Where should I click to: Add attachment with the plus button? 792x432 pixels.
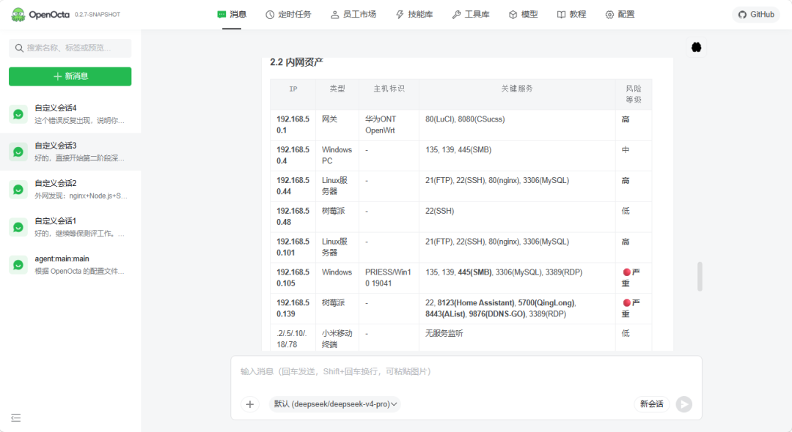tap(249, 404)
